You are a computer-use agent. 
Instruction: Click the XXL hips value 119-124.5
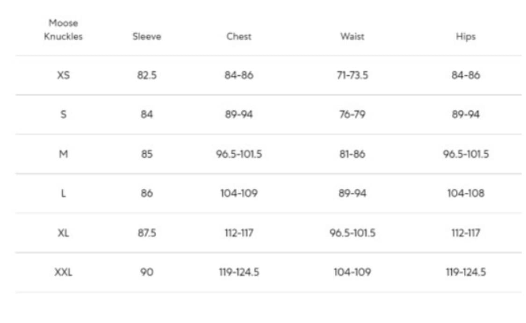click(x=466, y=272)
